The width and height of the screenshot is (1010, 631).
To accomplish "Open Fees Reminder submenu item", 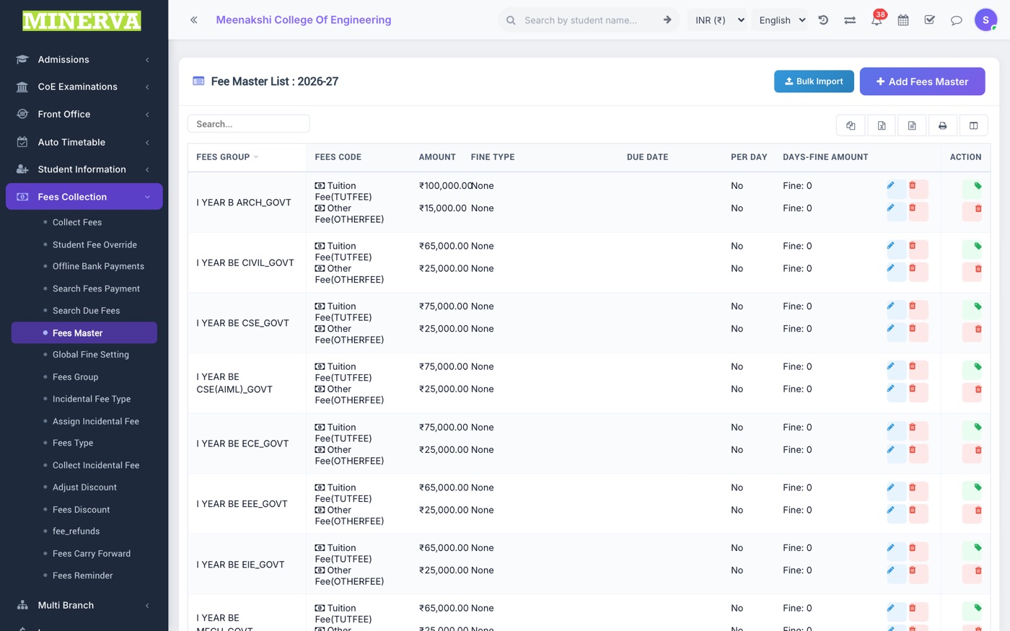I will [x=82, y=575].
